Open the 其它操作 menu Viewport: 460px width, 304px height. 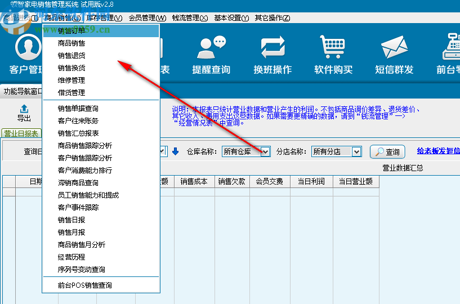click(x=273, y=18)
